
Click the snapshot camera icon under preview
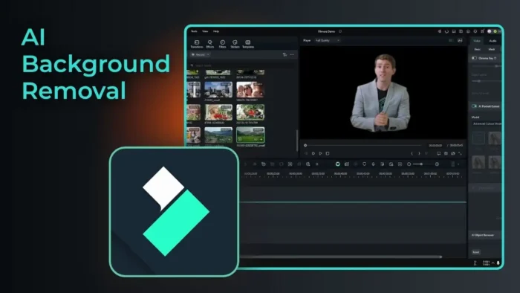pyautogui.click(x=446, y=153)
